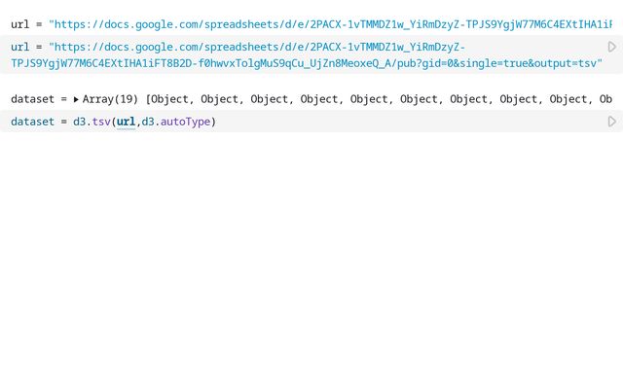Image resolution: width=623 pixels, height=389 pixels.
Task: Run the dataset cell with play icon
Action: click(x=611, y=122)
